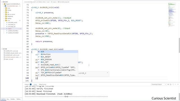Open the Download Output dropdown

tap(159, 84)
